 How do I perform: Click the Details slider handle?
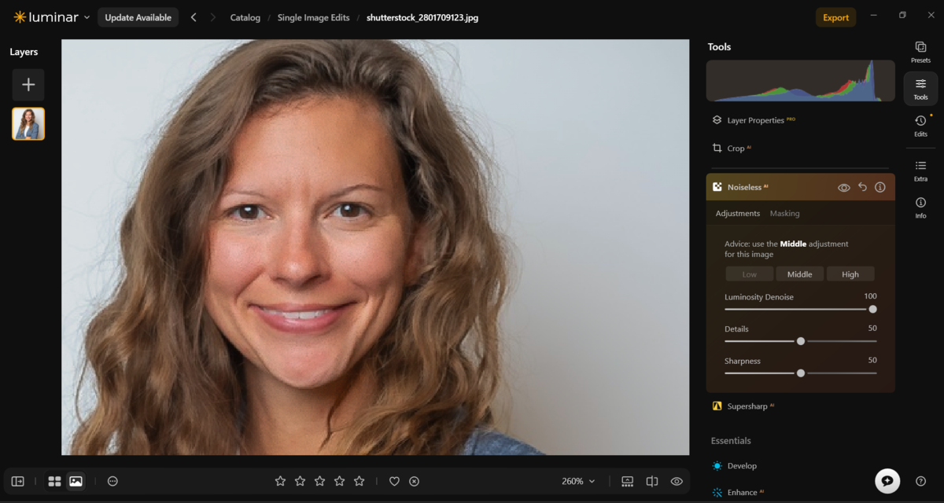(801, 341)
